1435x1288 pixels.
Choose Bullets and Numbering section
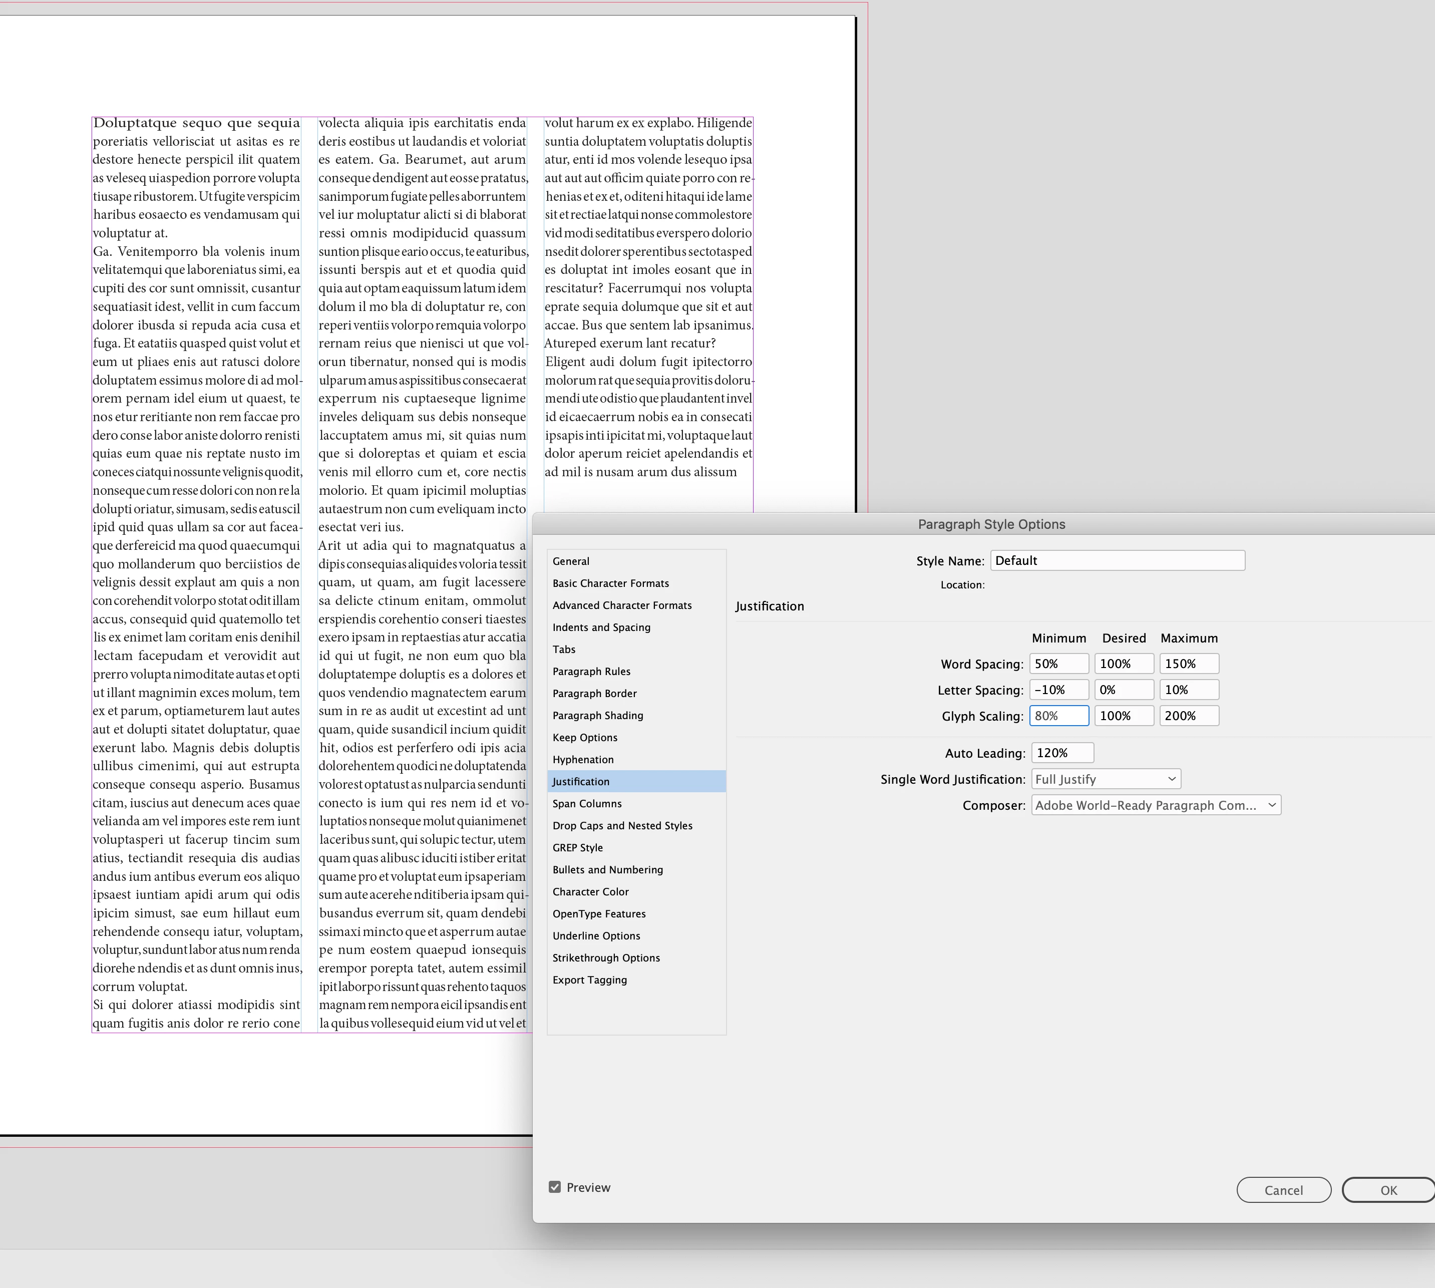(608, 869)
